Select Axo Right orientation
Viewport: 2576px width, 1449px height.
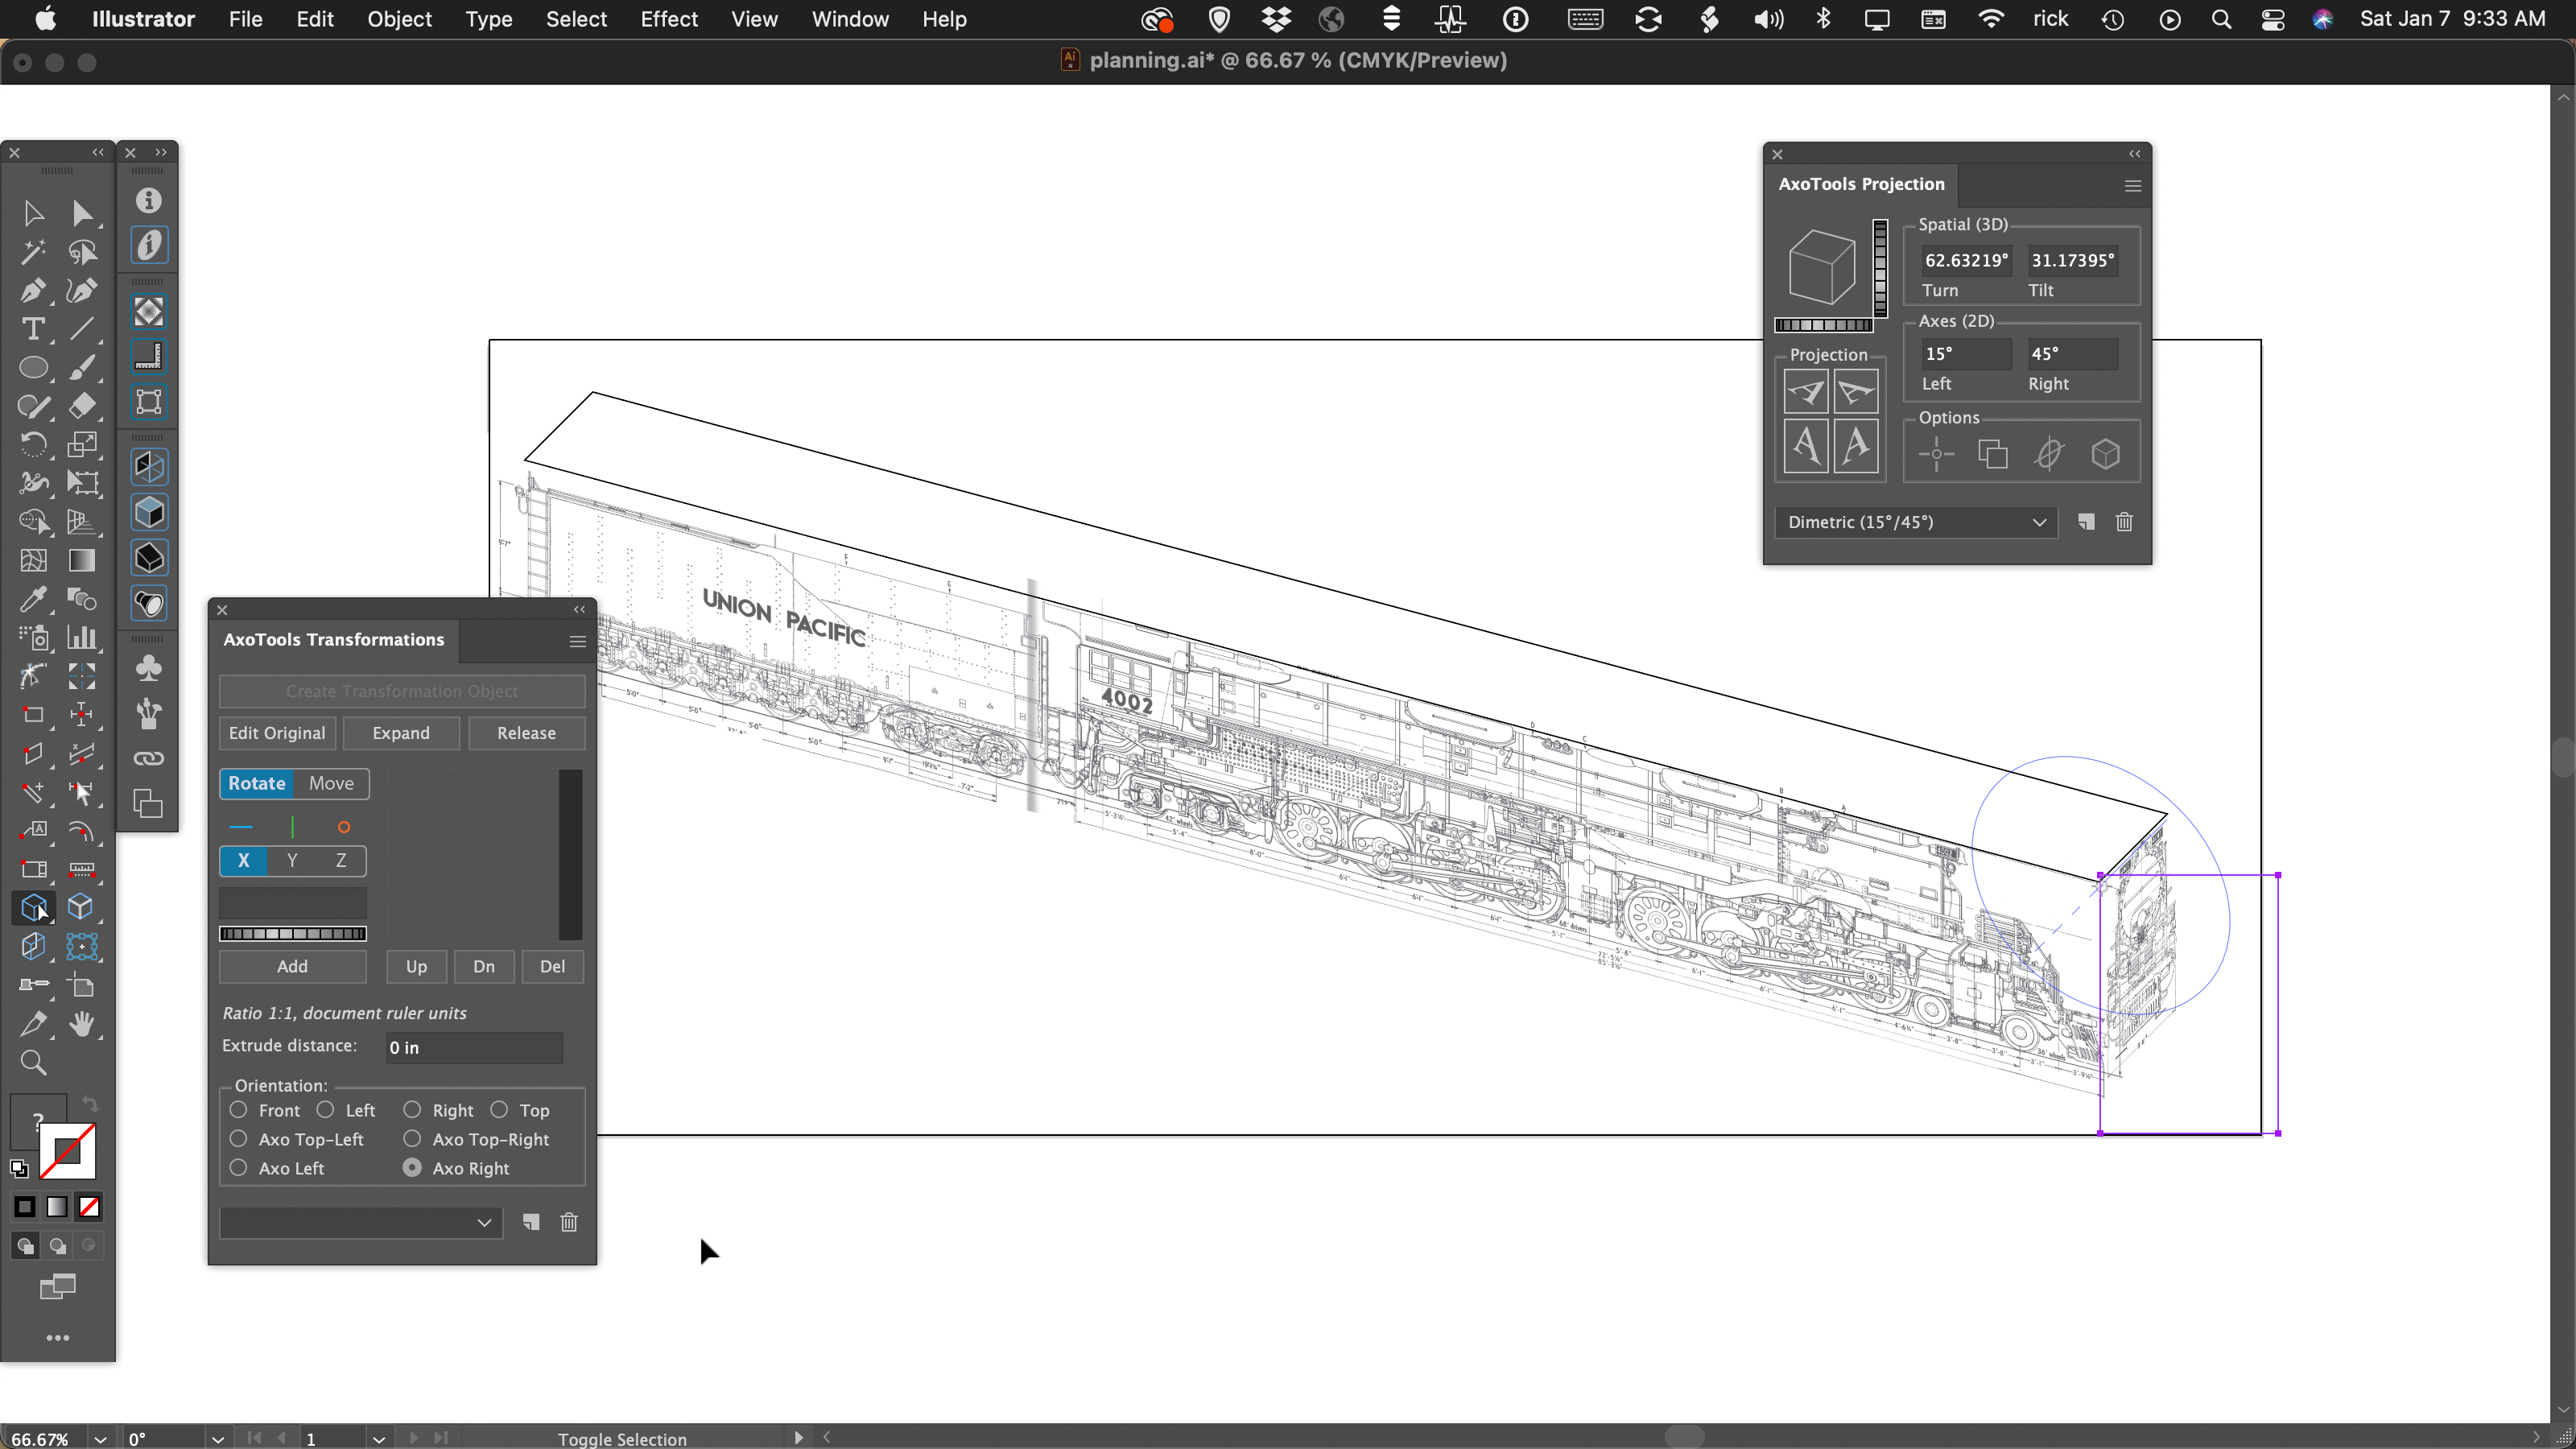[x=412, y=1168]
